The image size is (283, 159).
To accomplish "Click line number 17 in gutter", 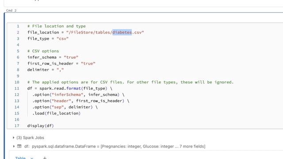I will [x=17, y=125].
